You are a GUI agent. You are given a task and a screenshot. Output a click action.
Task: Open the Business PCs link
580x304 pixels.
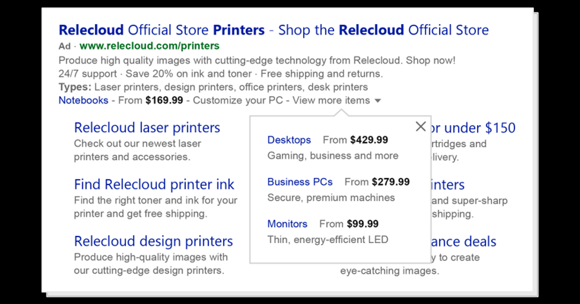click(x=300, y=182)
